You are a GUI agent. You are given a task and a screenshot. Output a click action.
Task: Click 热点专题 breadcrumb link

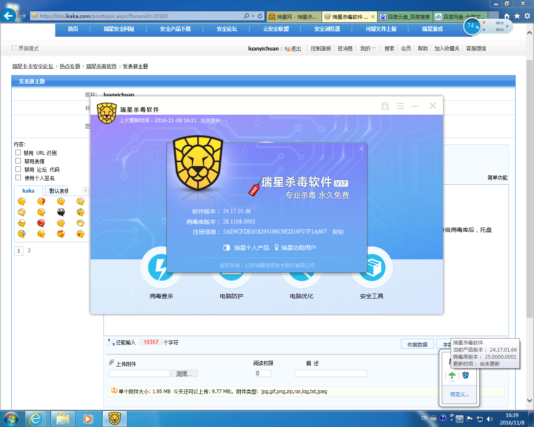tap(70, 66)
